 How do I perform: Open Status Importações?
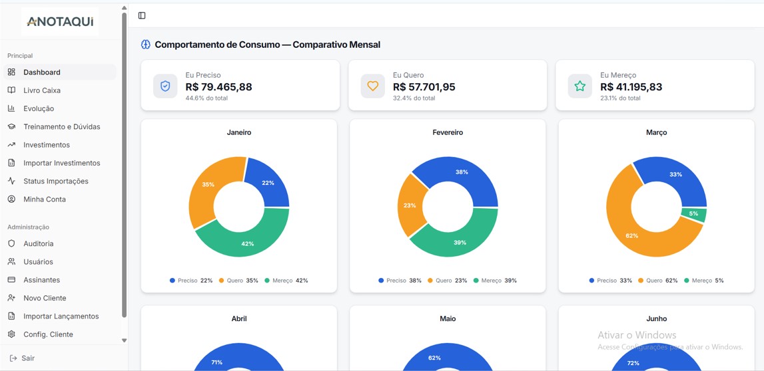click(60, 181)
